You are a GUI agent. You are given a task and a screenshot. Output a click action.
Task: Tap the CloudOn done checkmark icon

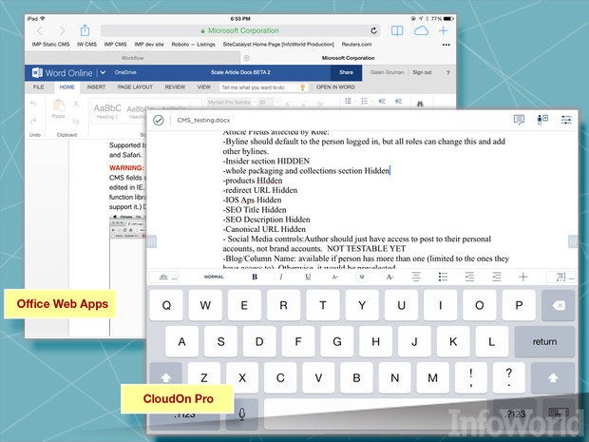click(x=158, y=121)
